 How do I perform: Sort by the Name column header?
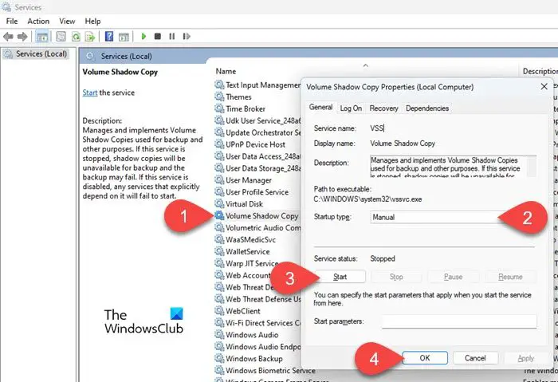tap(226, 71)
